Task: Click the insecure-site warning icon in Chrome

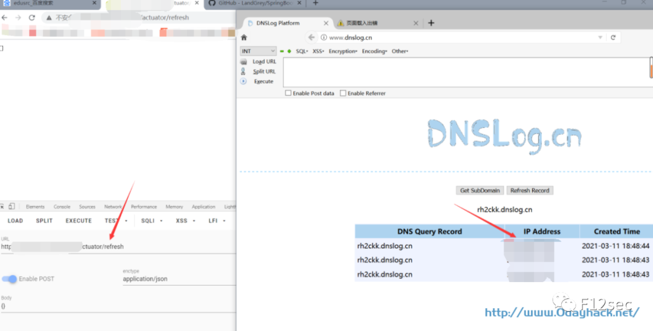Action: point(49,18)
